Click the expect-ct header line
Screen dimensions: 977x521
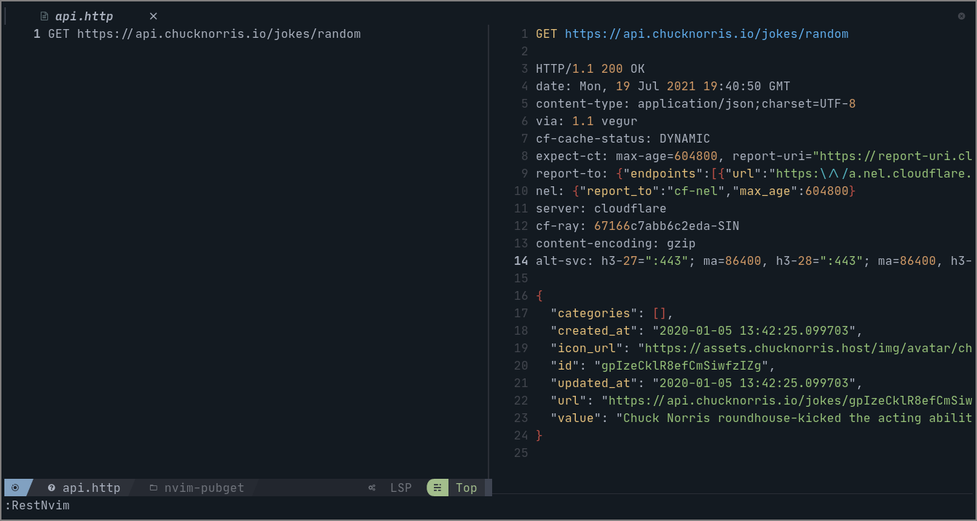click(x=754, y=156)
